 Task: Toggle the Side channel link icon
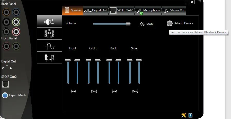(135, 91)
